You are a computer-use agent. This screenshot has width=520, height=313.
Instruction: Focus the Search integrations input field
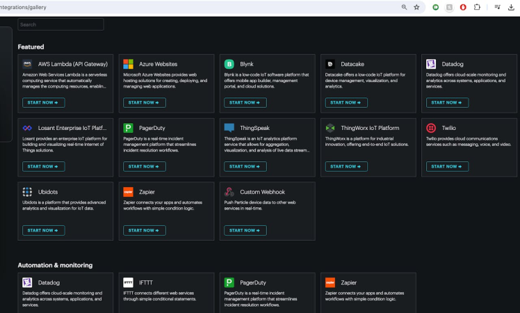point(60,24)
